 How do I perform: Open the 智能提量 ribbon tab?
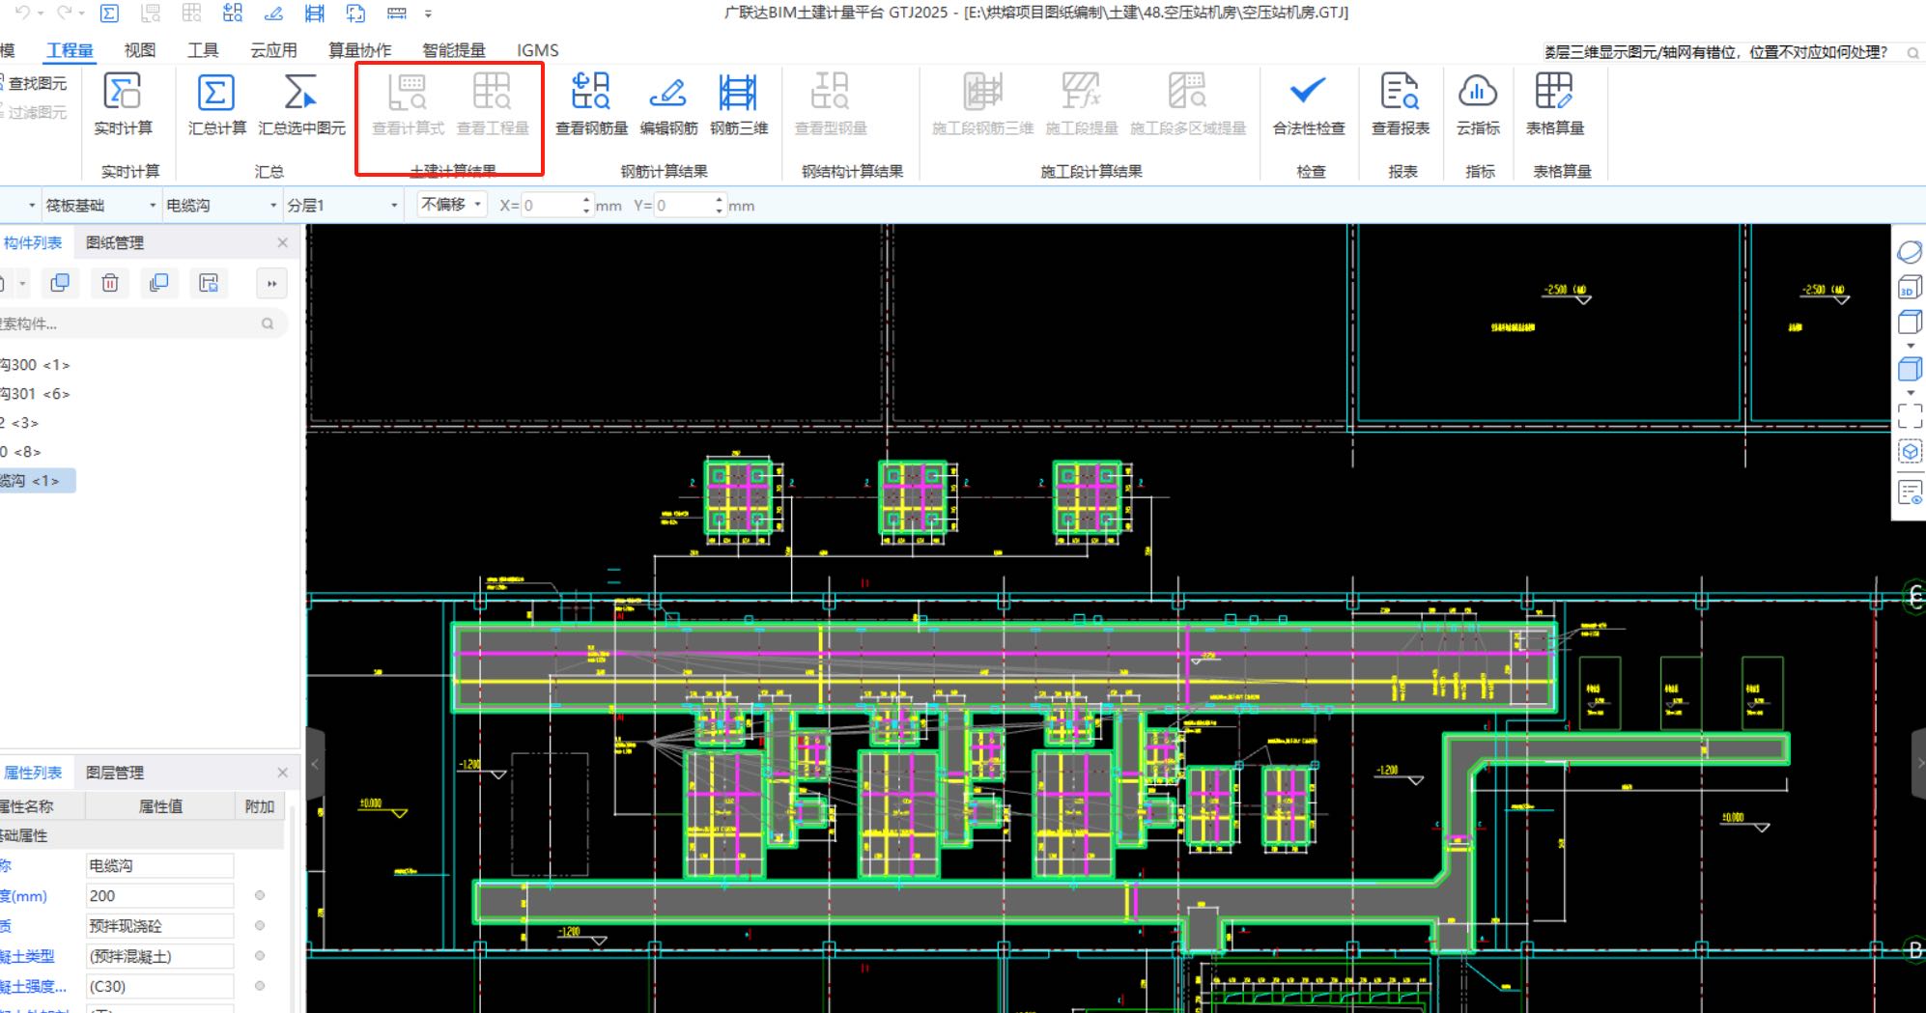point(454,50)
